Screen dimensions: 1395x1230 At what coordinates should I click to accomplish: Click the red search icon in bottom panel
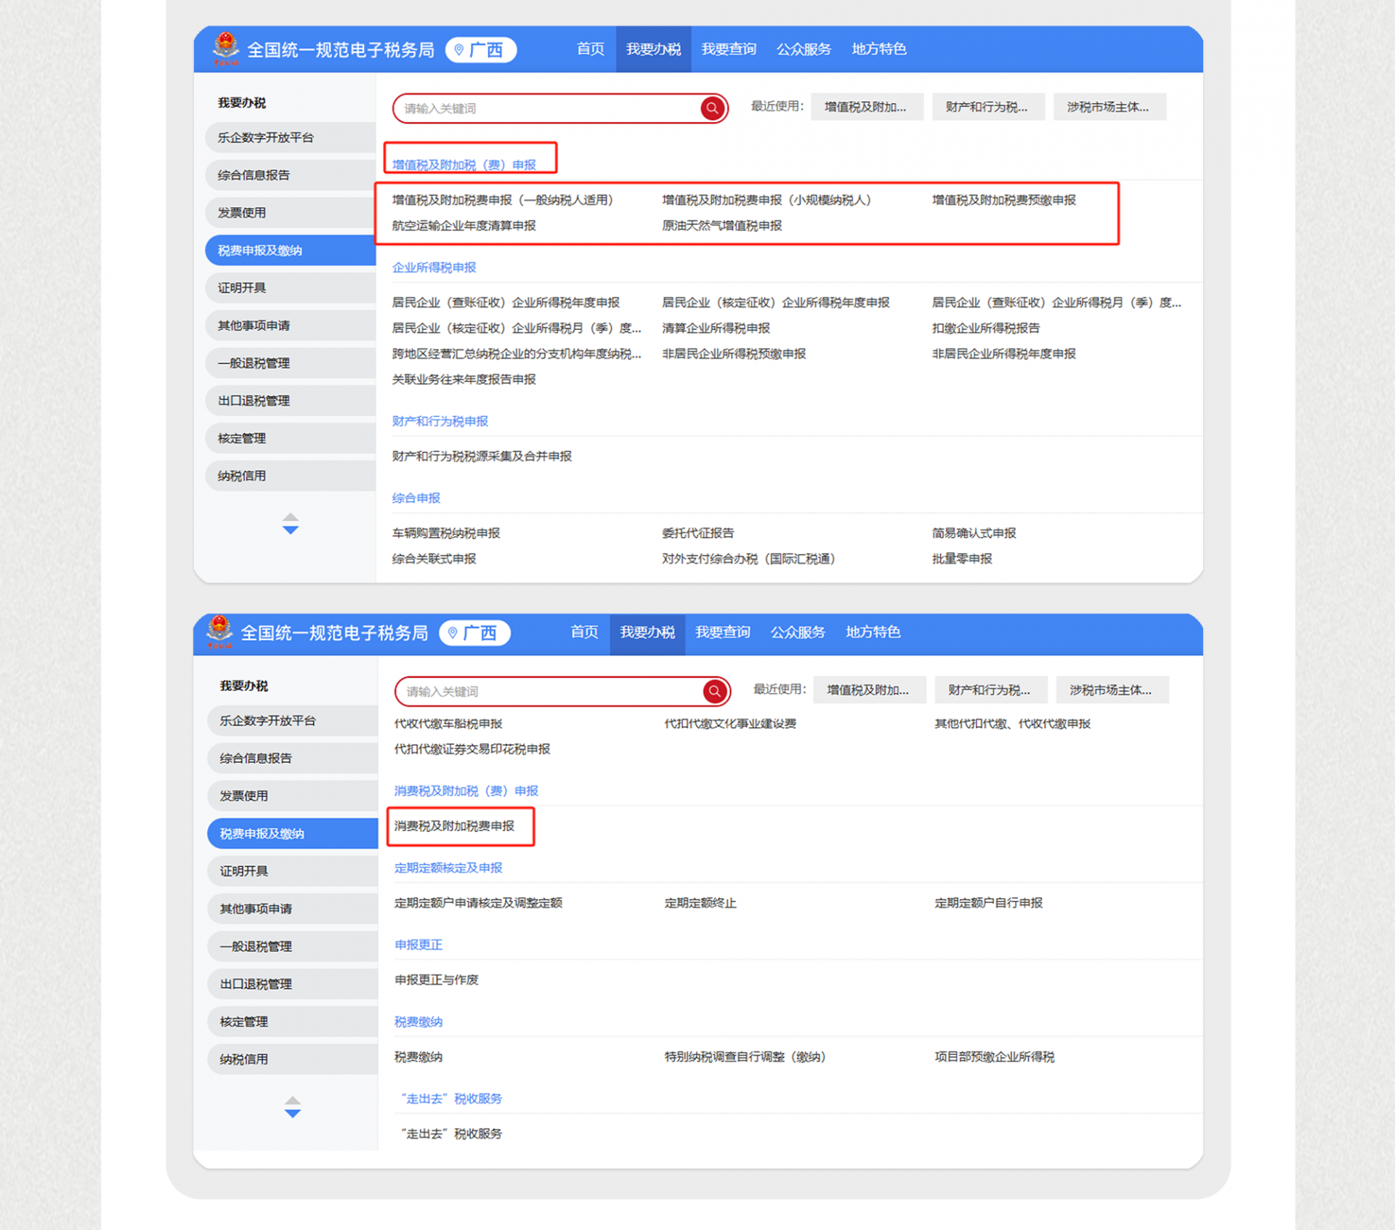[x=714, y=691]
